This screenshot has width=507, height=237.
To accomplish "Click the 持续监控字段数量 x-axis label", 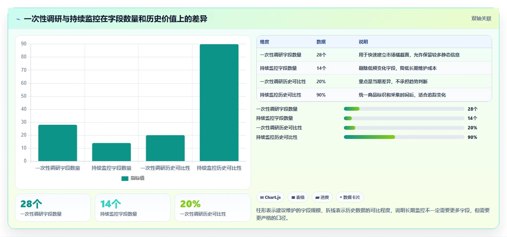I will [x=112, y=168].
